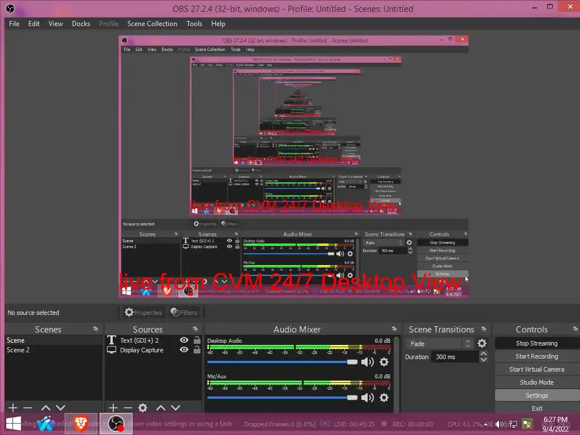580x435 pixels.
Task: Increase the transition duration
Action: coord(484,353)
